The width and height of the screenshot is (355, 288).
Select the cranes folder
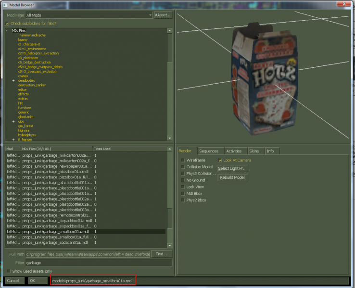click(23, 76)
